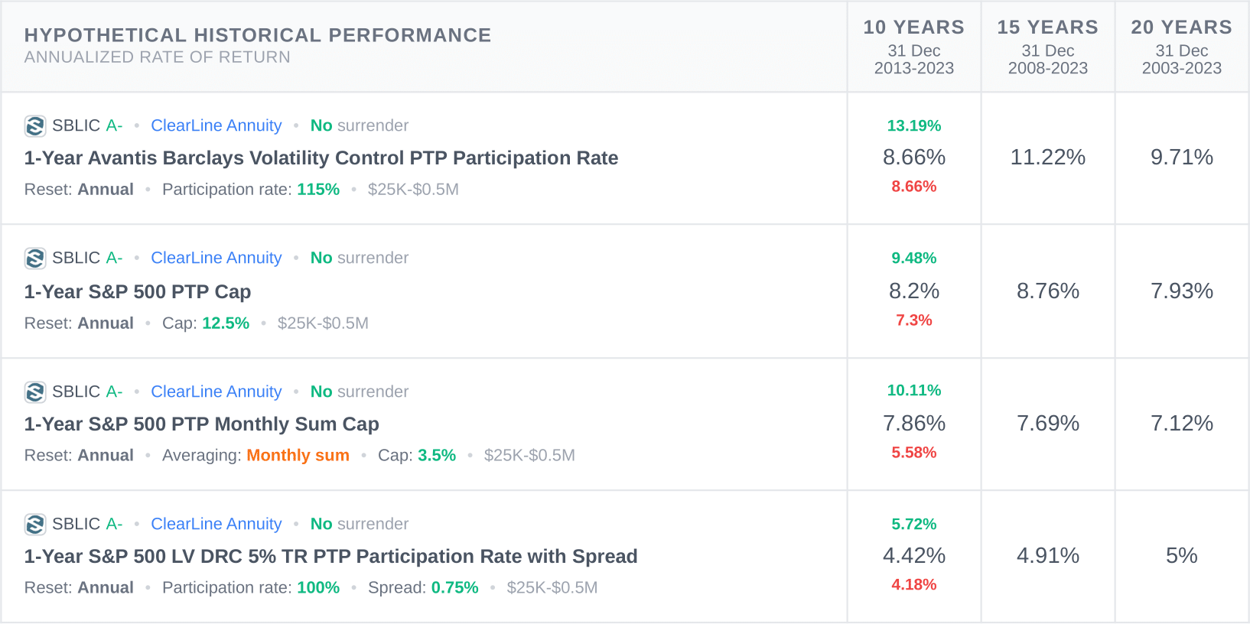Click the 12.5% cap value
This screenshot has width=1250, height=624.
click(x=226, y=323)
